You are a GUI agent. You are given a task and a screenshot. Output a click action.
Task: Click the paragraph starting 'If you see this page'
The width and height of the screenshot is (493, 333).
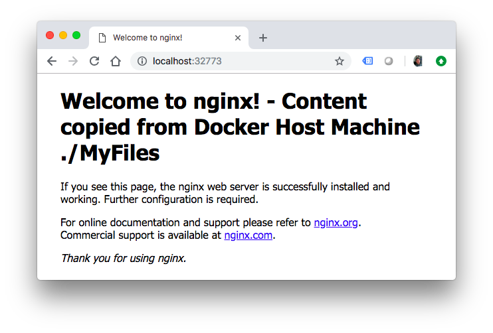pyautogui.click(x=225, y=193)
